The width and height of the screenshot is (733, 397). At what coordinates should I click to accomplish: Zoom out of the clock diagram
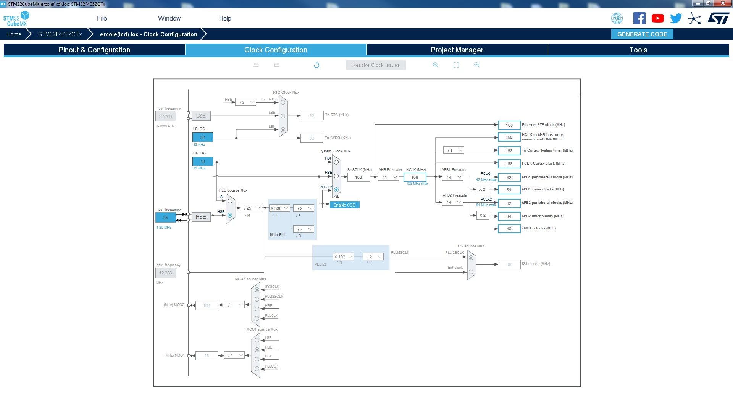tap(477, 65)
